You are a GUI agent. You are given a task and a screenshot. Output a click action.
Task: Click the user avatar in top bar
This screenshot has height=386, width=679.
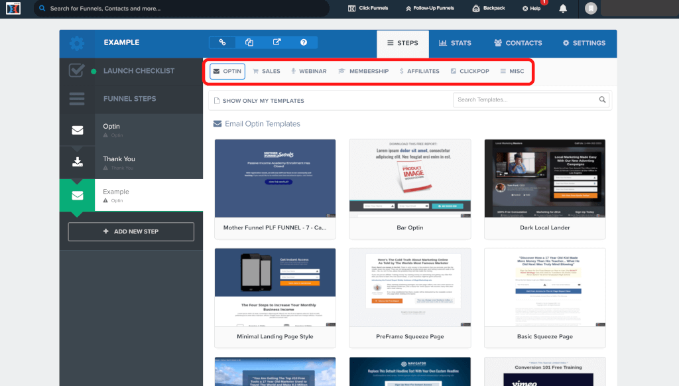(591, 9)
